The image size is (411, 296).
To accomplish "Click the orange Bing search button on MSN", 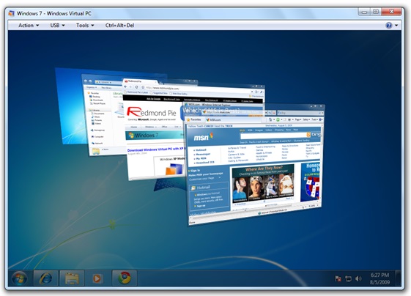I will click(308, 135).
